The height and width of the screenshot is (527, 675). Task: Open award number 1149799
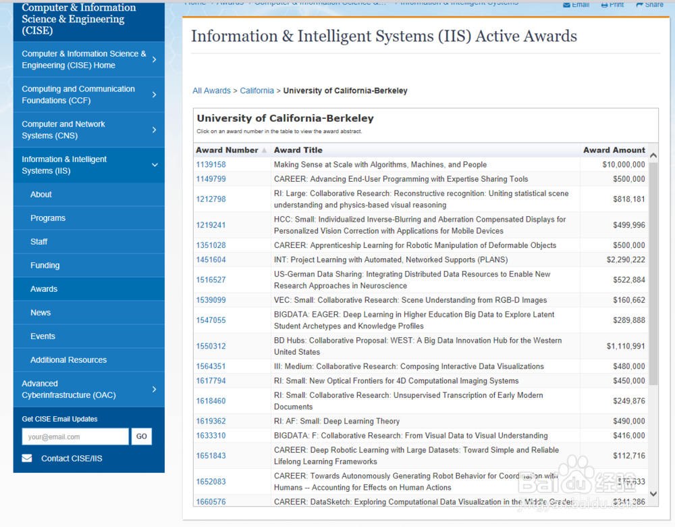[211, 179]
